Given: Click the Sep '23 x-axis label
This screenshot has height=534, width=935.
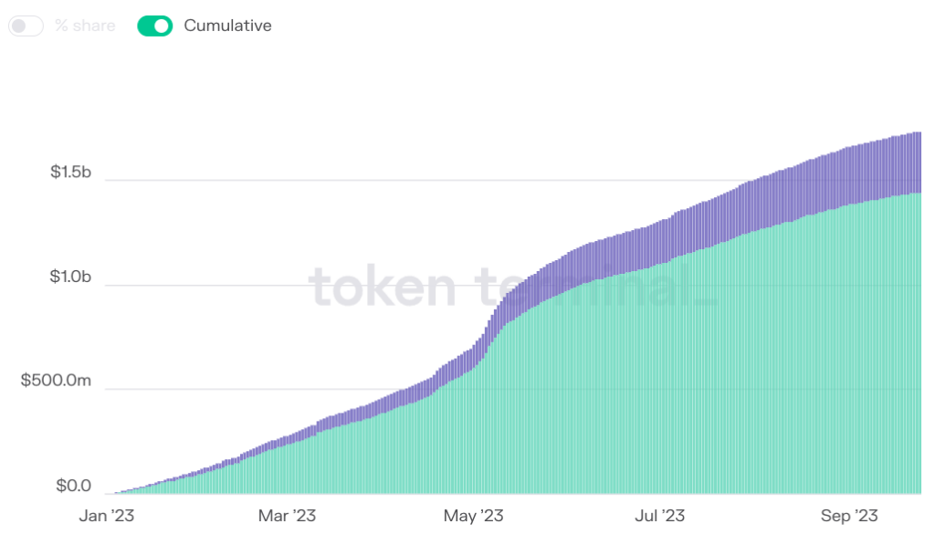Looking at the screenshot, I should [x=849, y=516].
